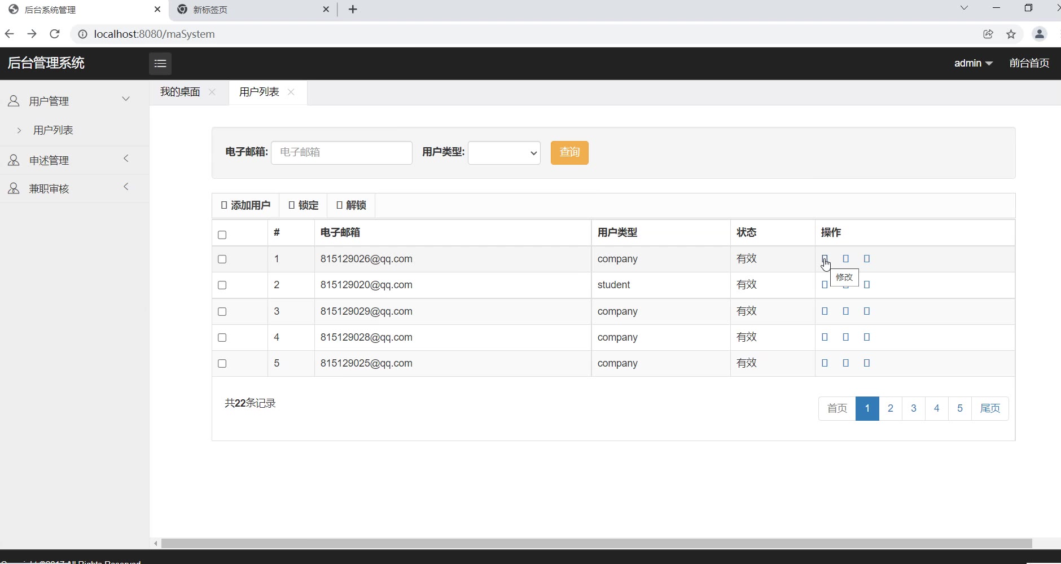
Task: Check the box for 815129029@qq.com
Action: click(222, 311)
